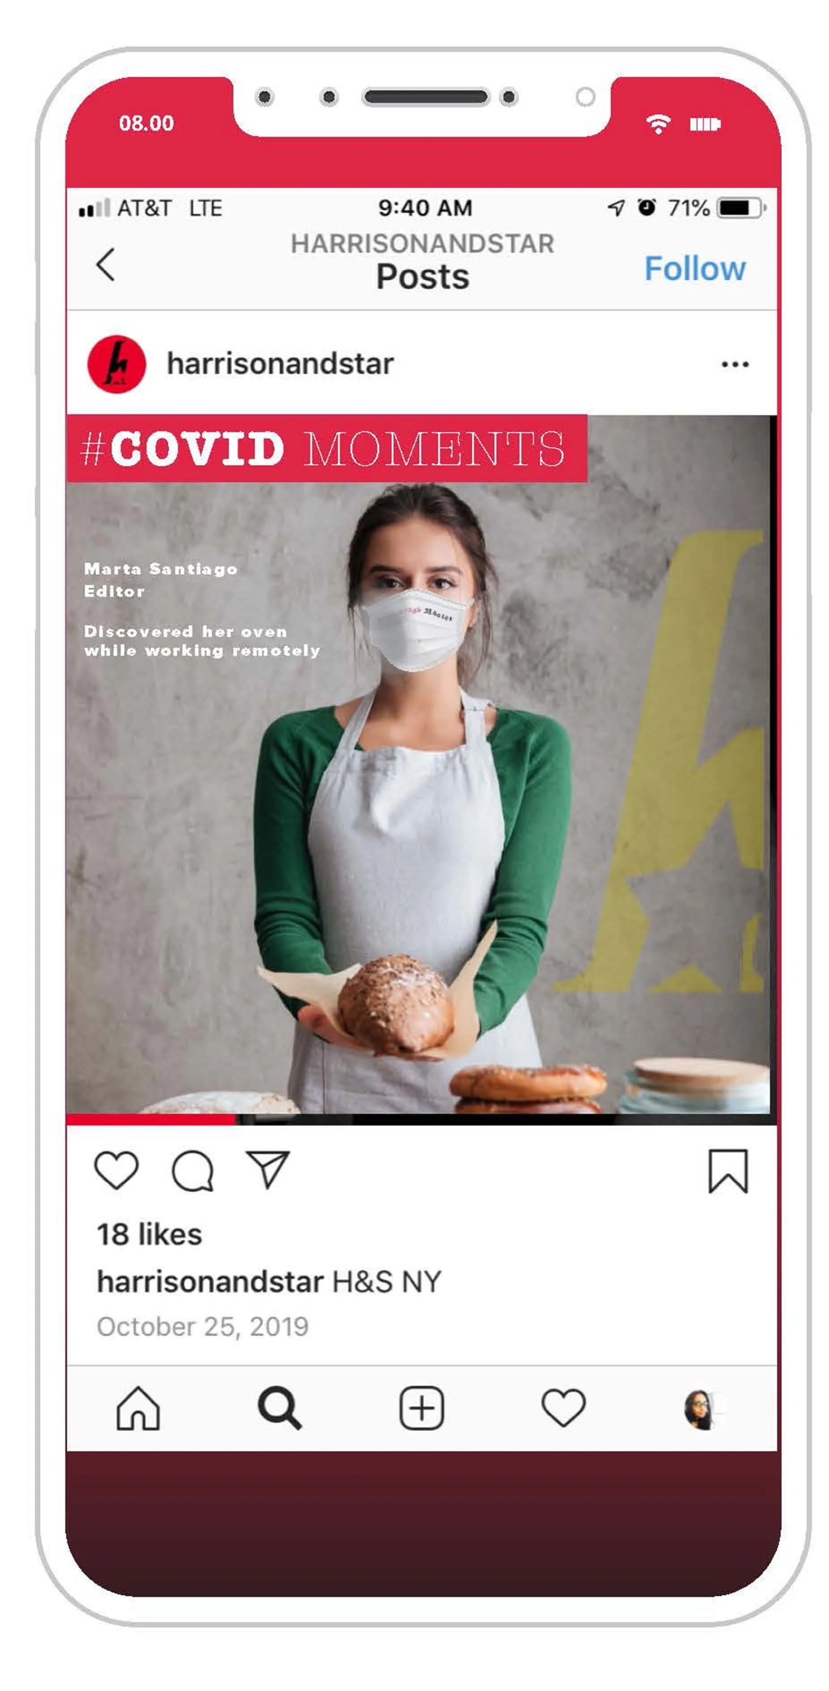Tap the red video progress bar
Viewport: 829px width, 1691px height.
(x=151, y=1120)
